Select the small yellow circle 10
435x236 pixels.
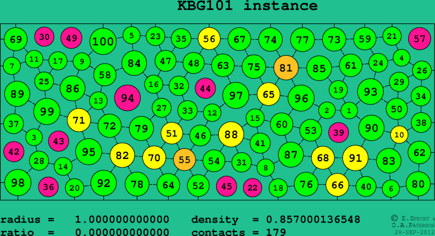399,135
